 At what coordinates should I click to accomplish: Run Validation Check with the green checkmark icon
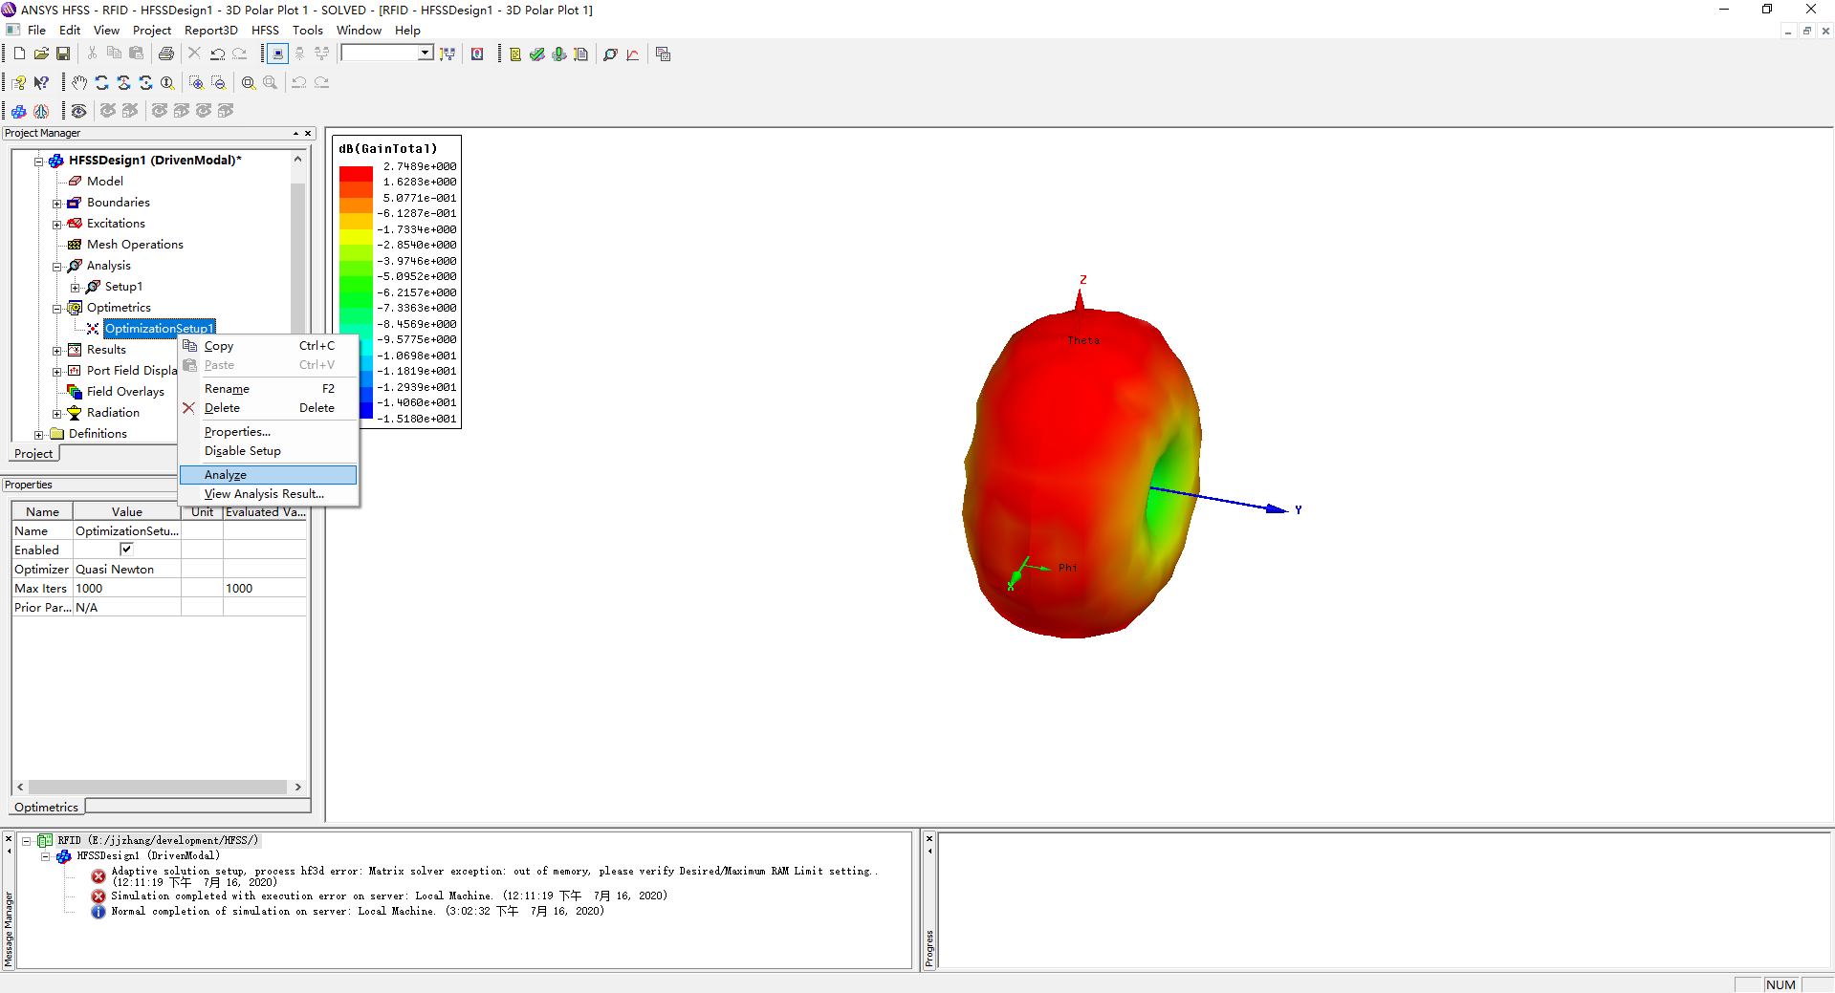tap(537, 54)
